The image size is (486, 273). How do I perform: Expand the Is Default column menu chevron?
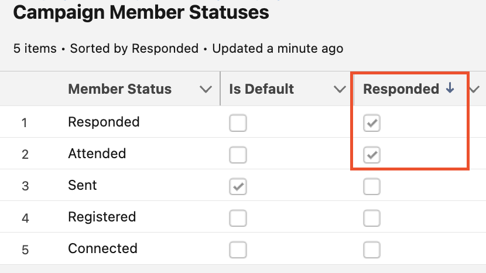click(339, 90)
